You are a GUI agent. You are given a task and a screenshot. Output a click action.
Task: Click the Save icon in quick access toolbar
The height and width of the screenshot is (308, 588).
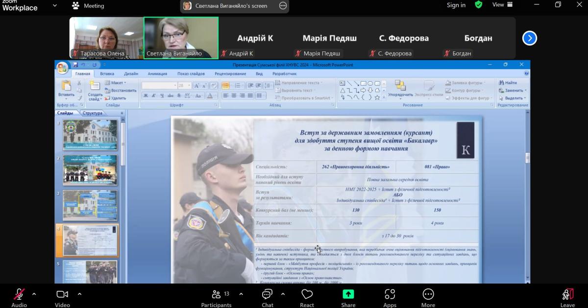[x=75, y=65]
